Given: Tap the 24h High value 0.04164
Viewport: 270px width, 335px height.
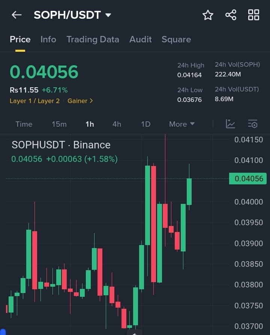Looking at the screenshot, I should pyautogui.click(x=189, y=75).
